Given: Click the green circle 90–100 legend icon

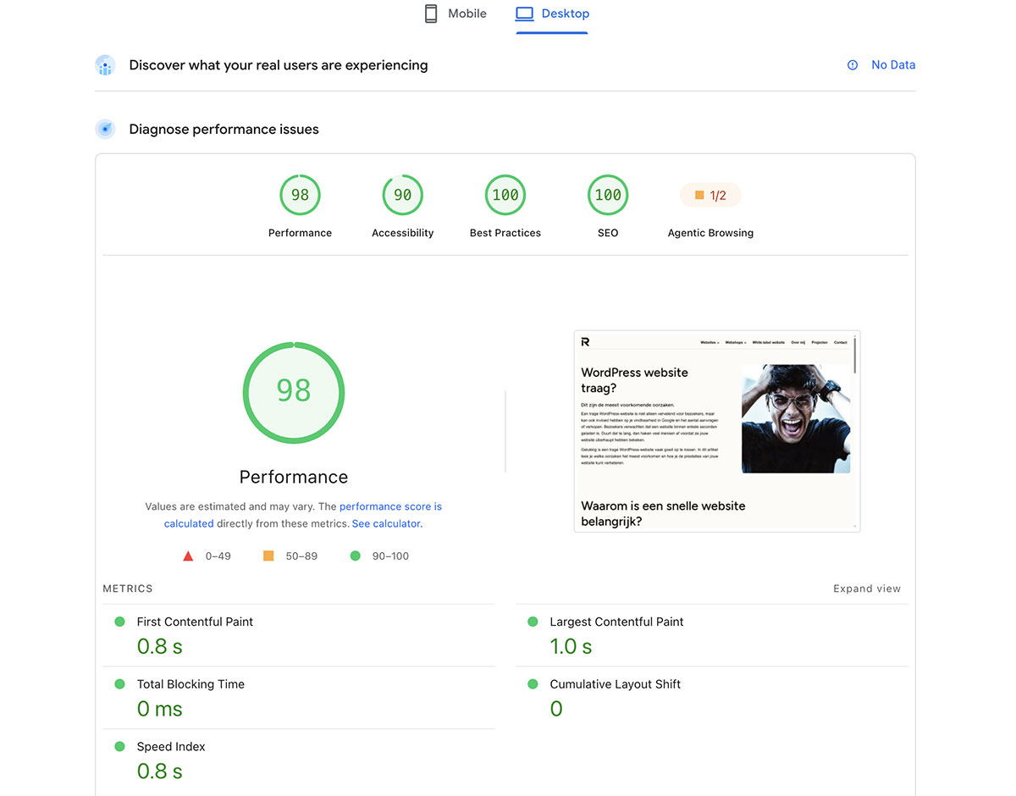Looking at the screenshot, I should click(355, 556).
